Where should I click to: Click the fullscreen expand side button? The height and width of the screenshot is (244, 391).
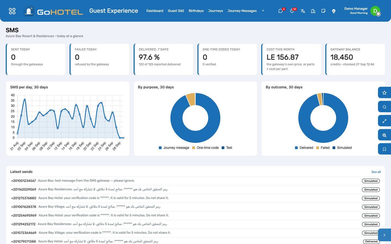384,121
